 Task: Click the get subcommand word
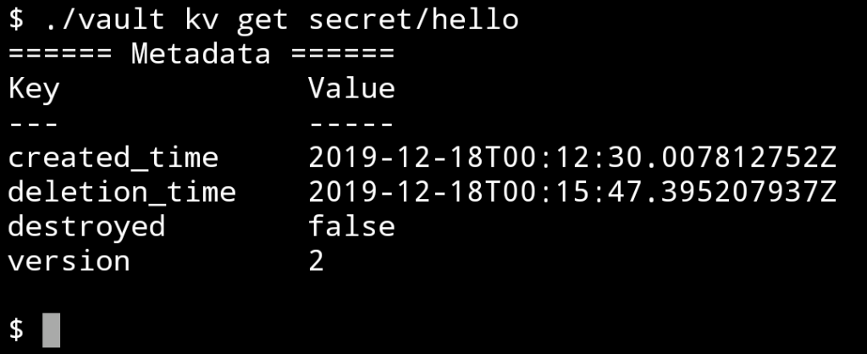[262, 21]
